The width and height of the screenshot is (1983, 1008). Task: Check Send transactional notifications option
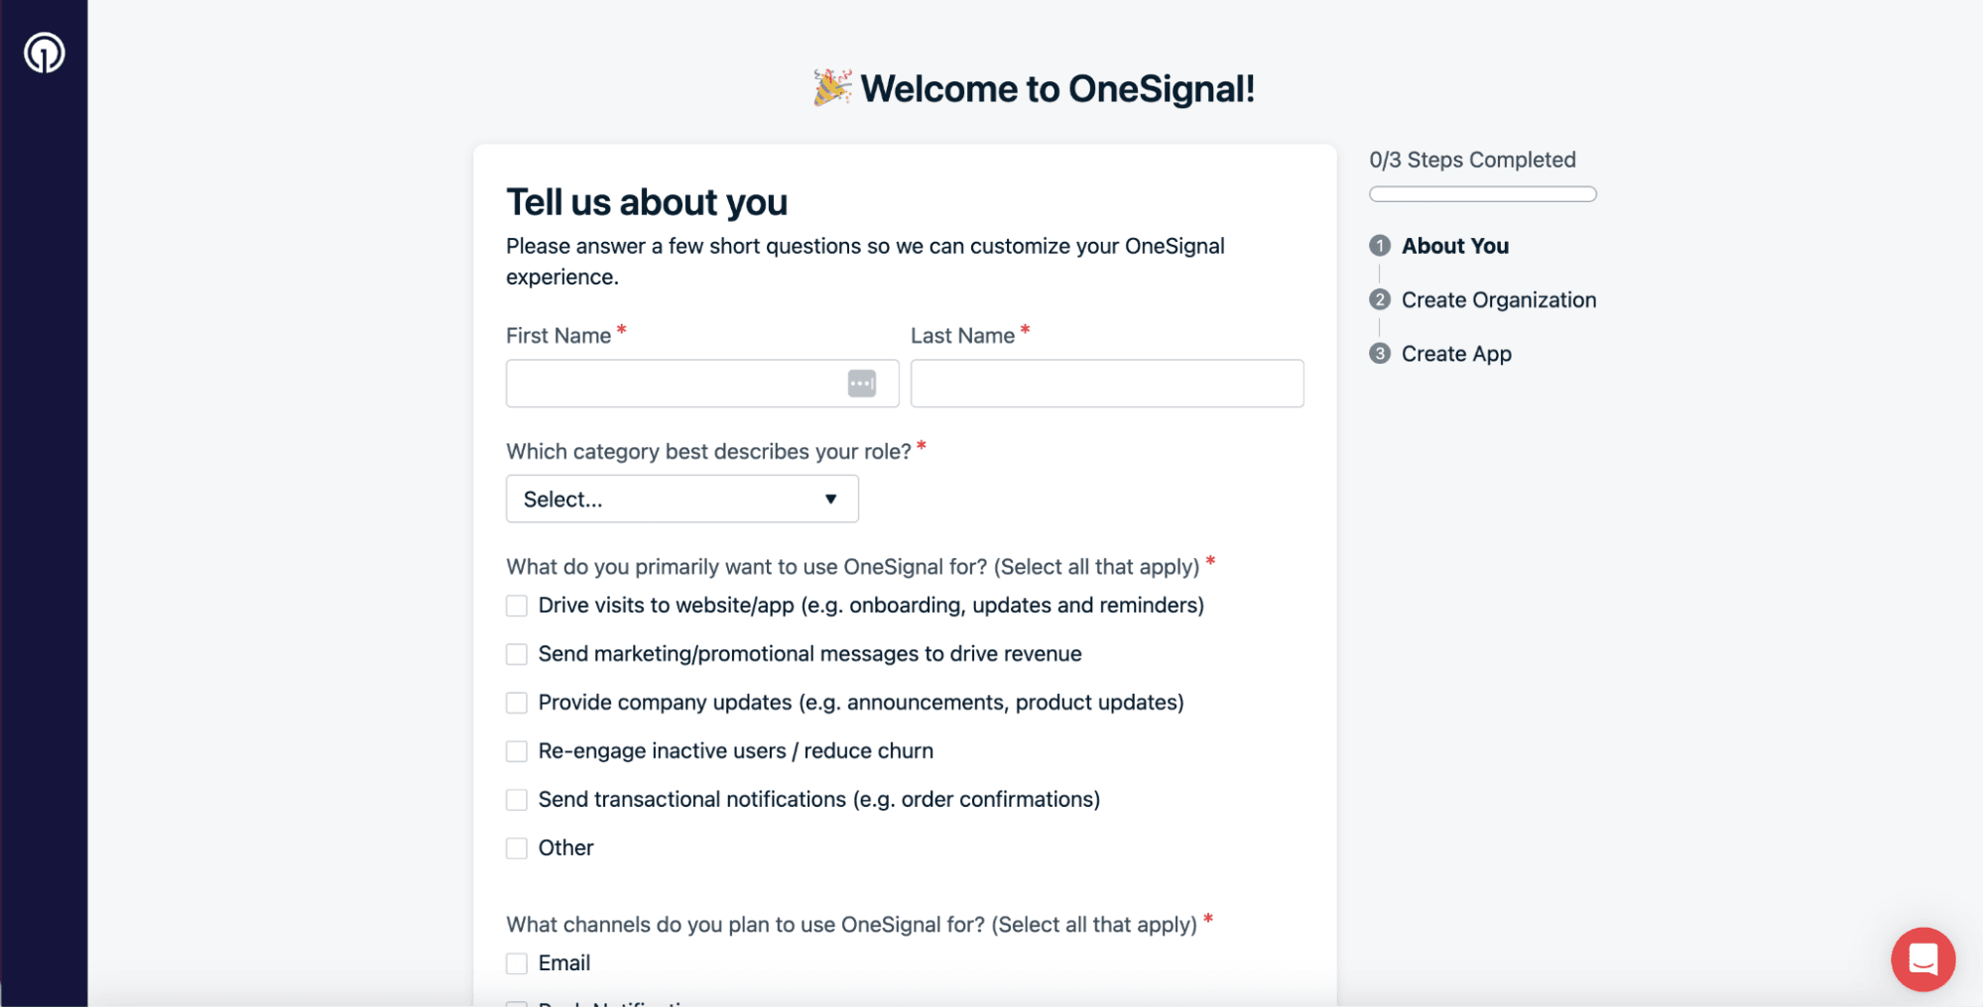coord(517,800)
